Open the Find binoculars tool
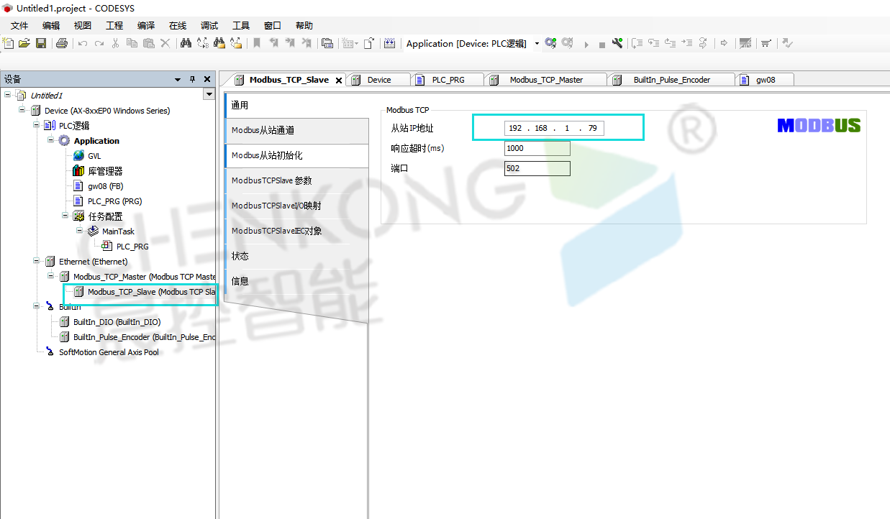Viewport: 890px width, 519px height. pos(186,43)
